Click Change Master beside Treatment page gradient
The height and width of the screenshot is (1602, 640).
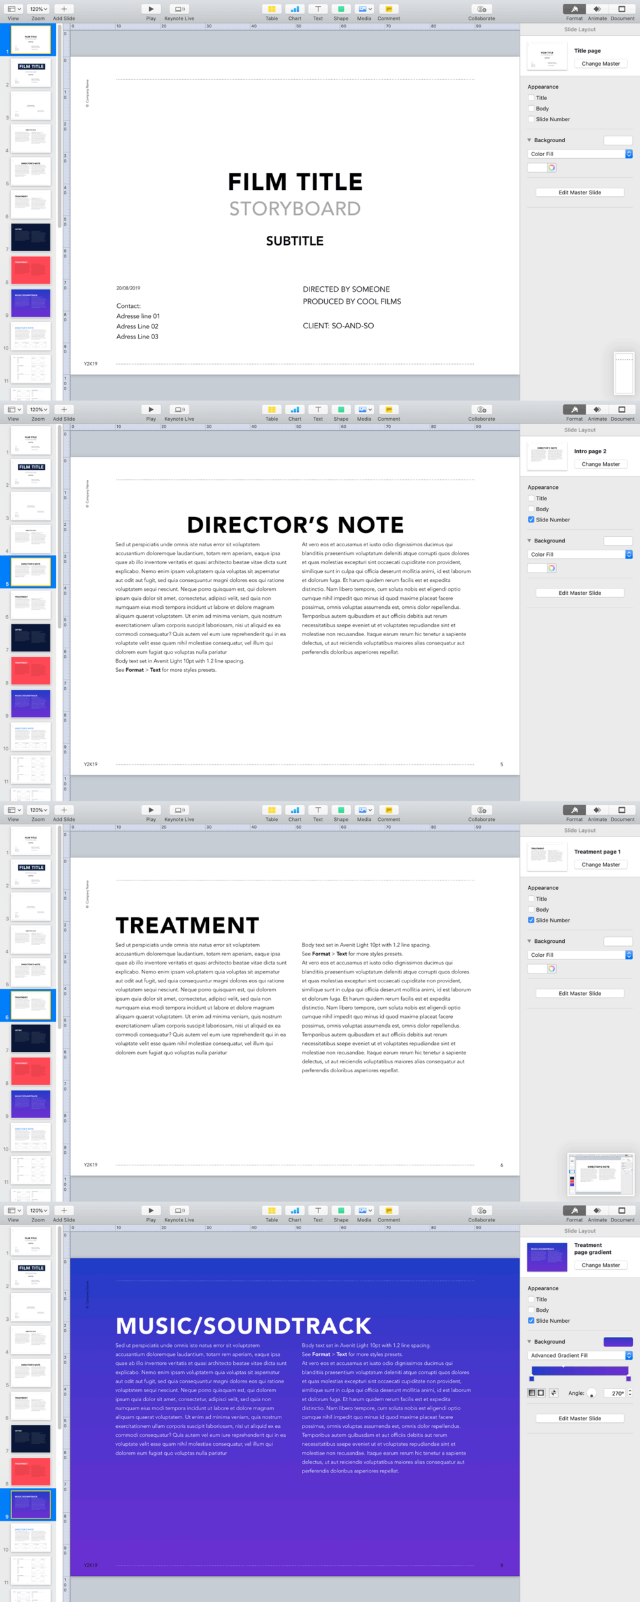tap(601, 1265)
